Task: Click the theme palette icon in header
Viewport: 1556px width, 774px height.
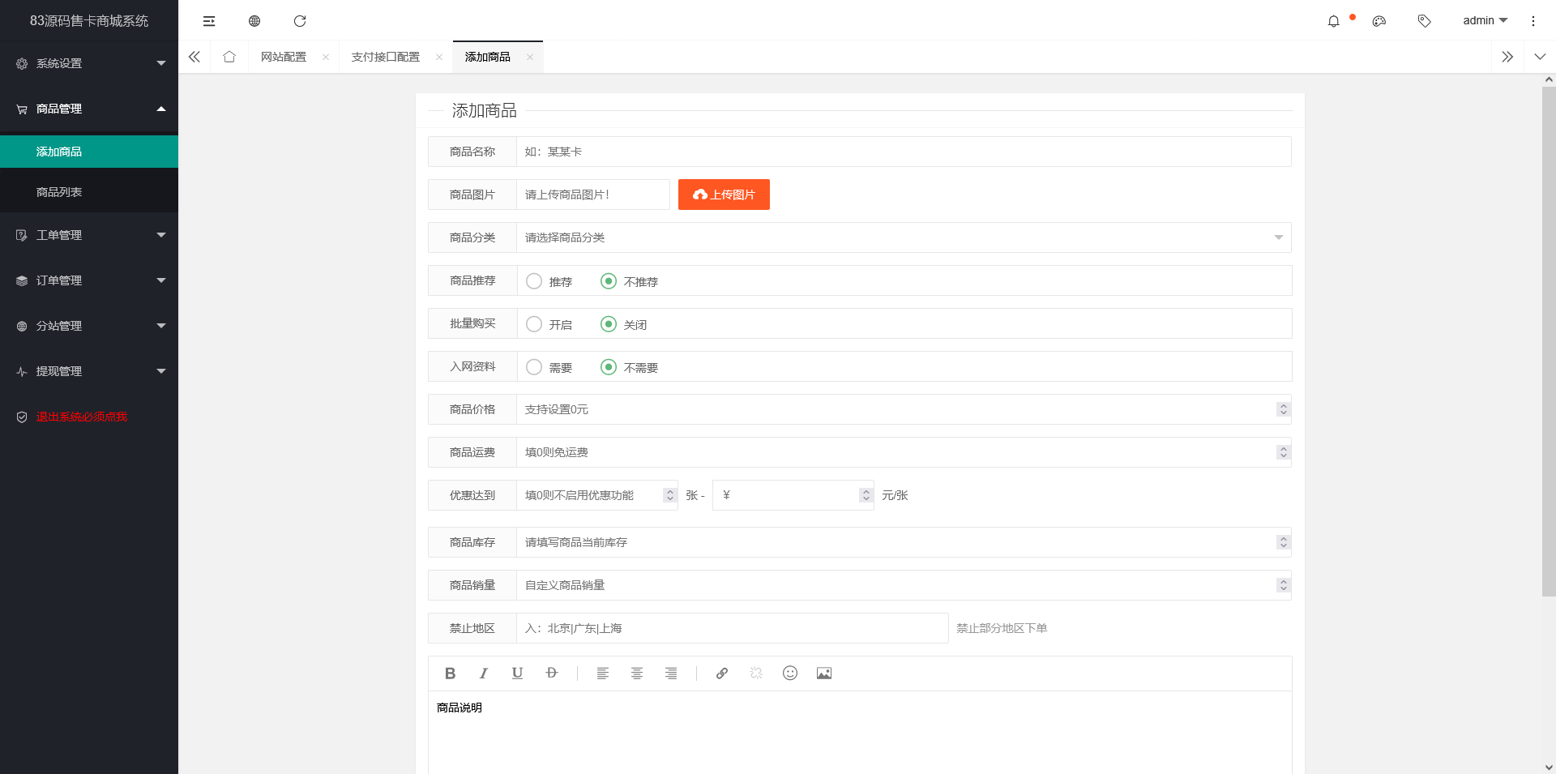Action: pyautogui.click(x=1379, y=21)
